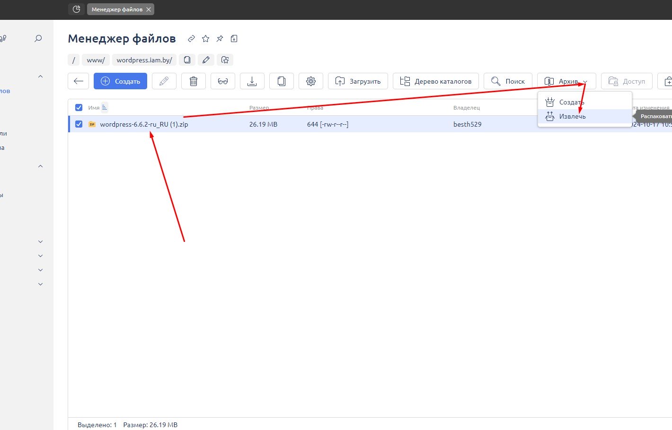Select wordpress-6.6.2-ru_RU (1).zip file name
This screenshot has width=672, height=430.
(144, 124)
